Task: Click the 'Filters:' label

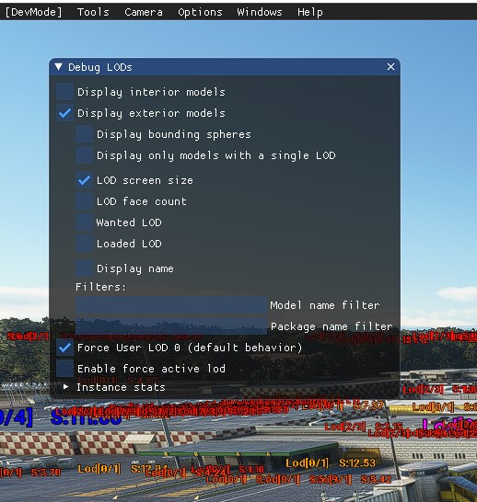Action: 100,287
